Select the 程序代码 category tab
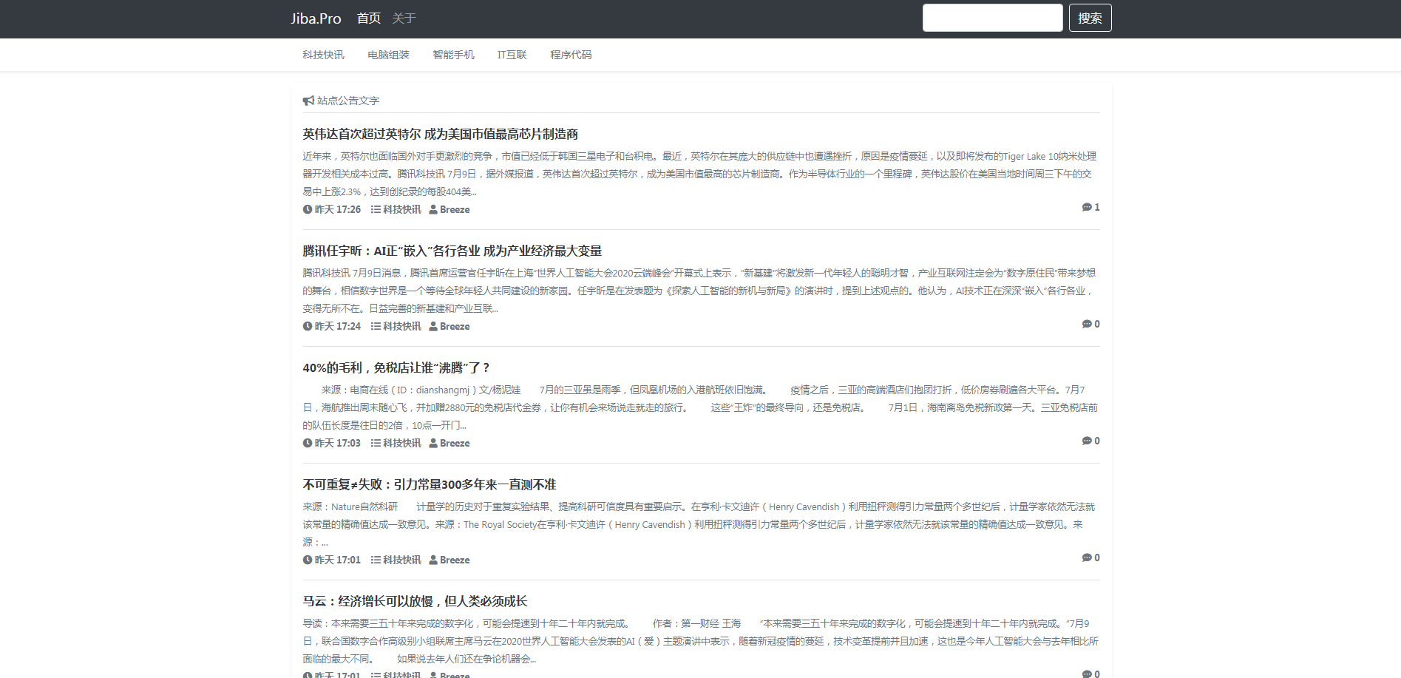The image size is (1401, 678). [571, 55]
